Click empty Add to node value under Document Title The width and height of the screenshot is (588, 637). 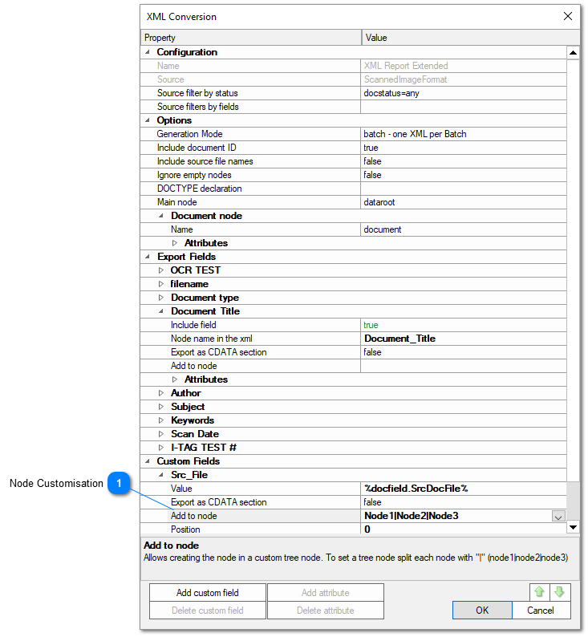[464, 366]
